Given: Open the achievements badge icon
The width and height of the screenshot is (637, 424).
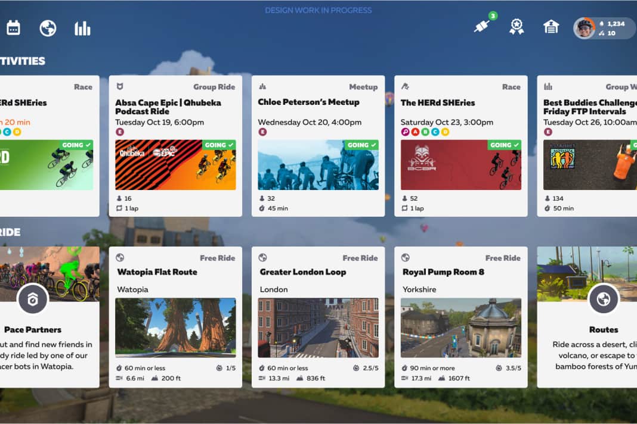Looking at the screenshot, I should (517, 27).
